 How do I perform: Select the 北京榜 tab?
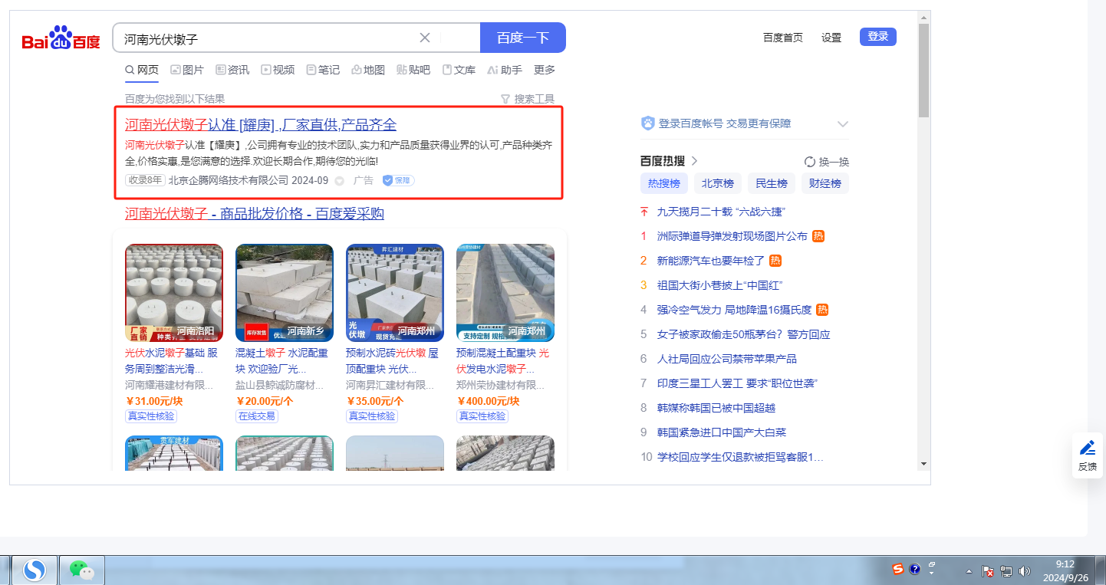[718, 183]
